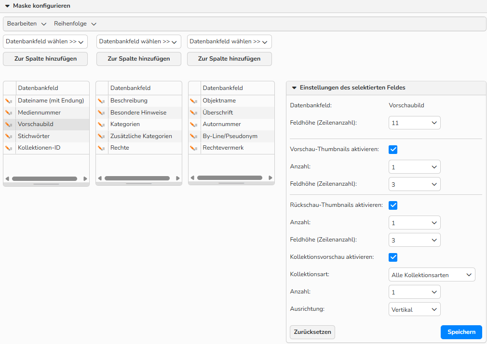Click edit pencil icon beside Dateiname (mit Endung)
Image resolution: width=487 pixels, height=344 pixels.
[9, 101]
